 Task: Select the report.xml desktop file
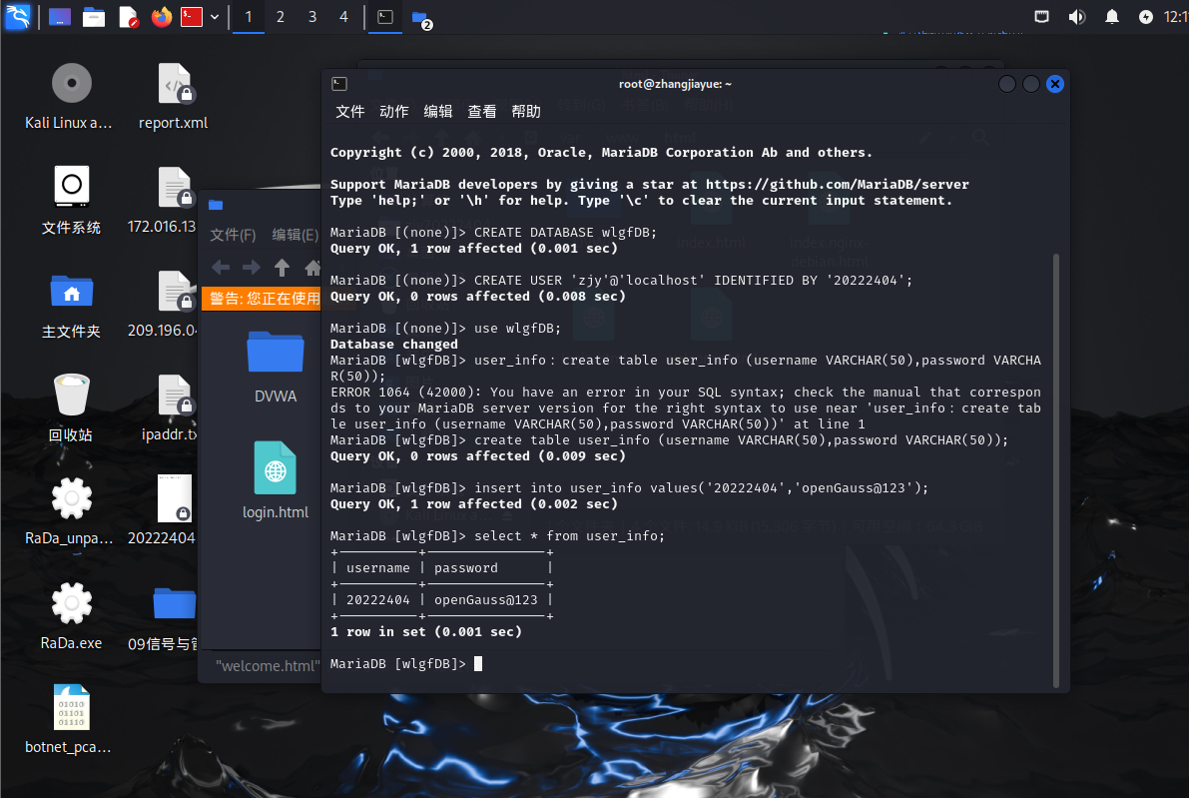173,97
